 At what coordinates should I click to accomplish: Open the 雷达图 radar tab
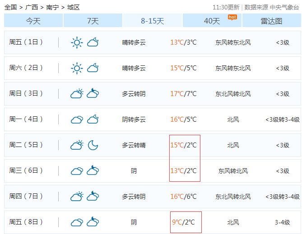point(271,21)
